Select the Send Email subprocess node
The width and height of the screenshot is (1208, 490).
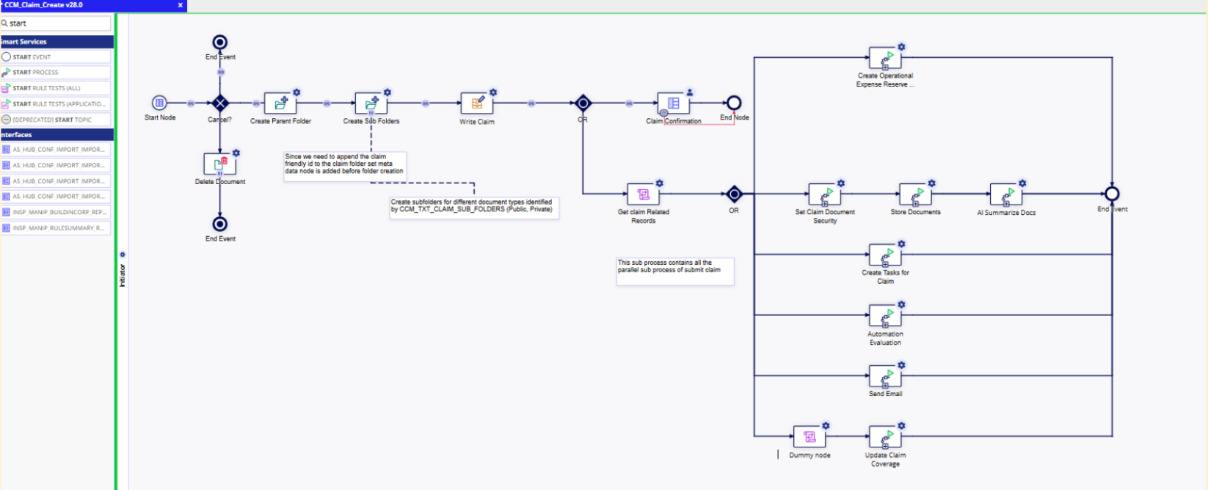coord(885,376)
